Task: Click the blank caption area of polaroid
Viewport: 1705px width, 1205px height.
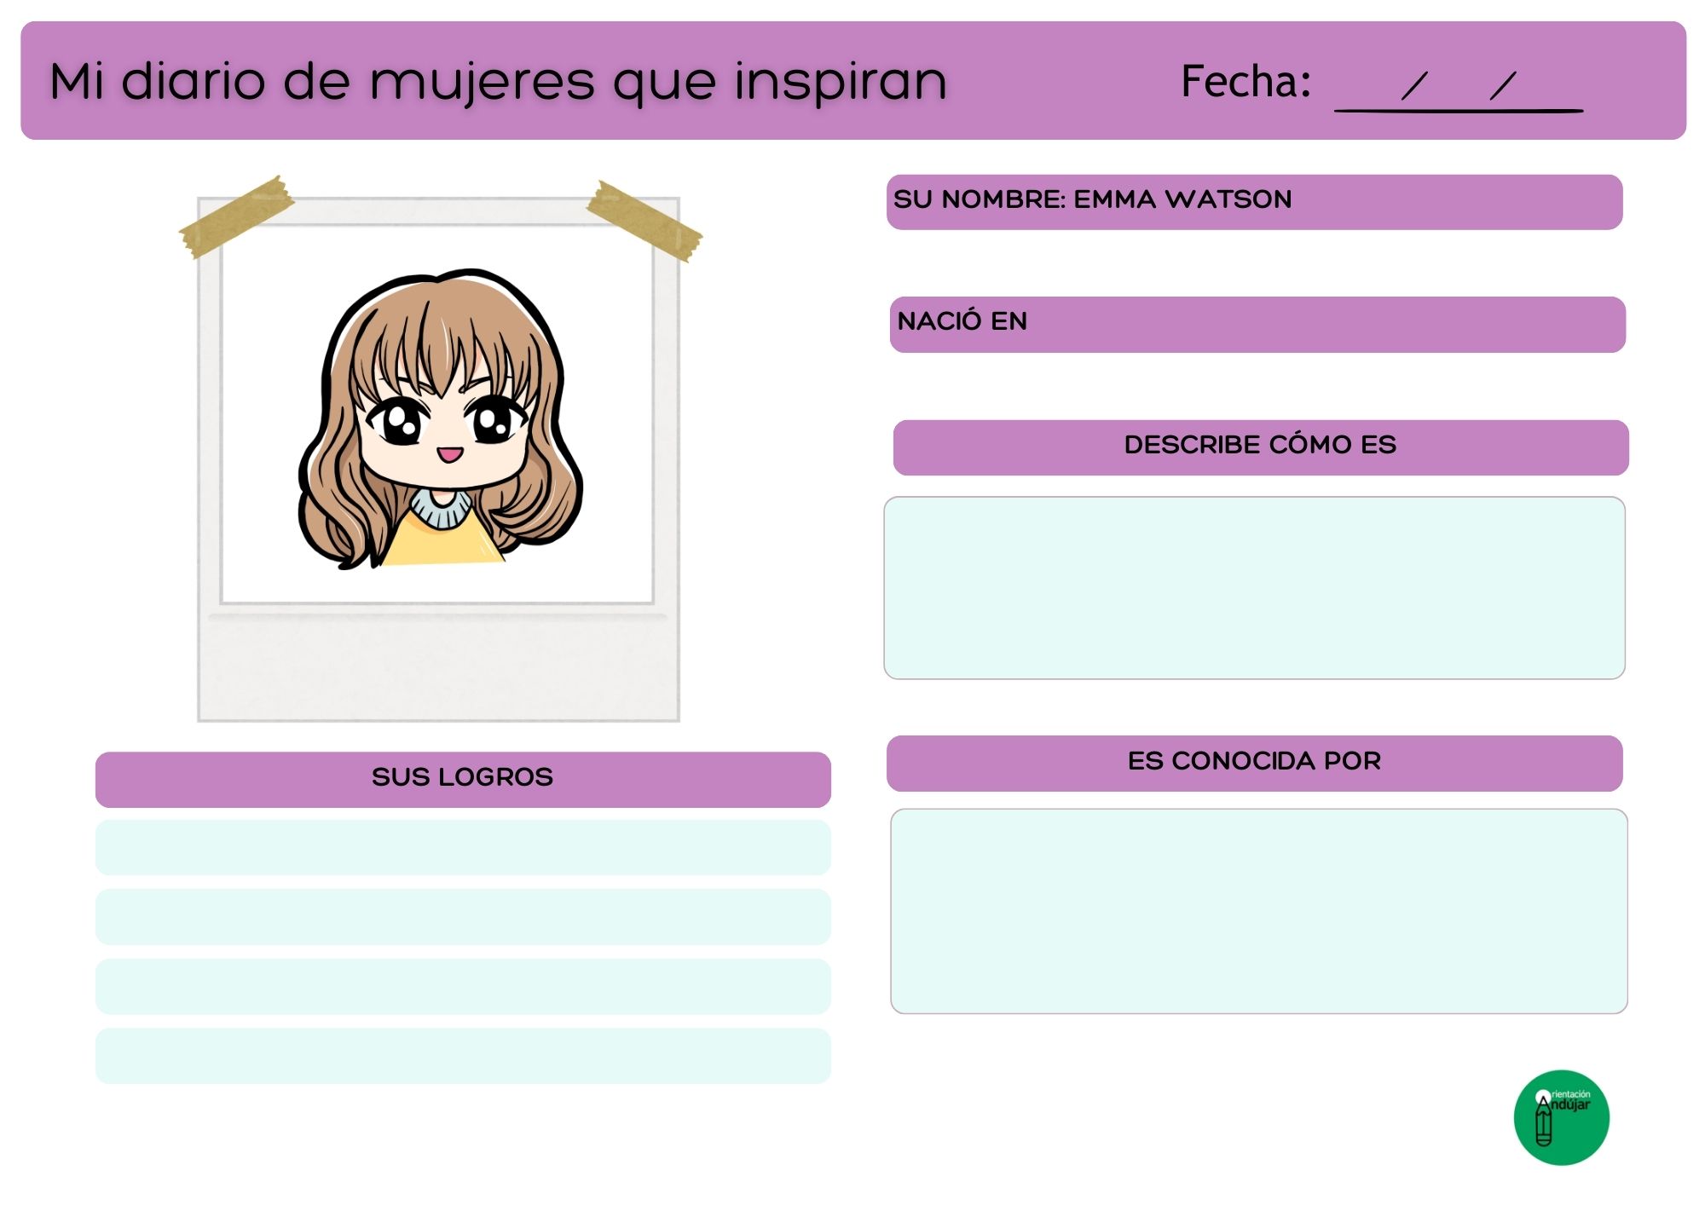Action: pyautogui.click(x=439, y=669)
